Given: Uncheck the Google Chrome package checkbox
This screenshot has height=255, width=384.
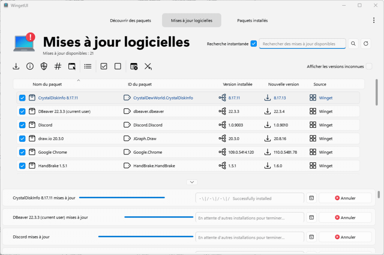Looking at the screenshot, I should coord(22,152).
